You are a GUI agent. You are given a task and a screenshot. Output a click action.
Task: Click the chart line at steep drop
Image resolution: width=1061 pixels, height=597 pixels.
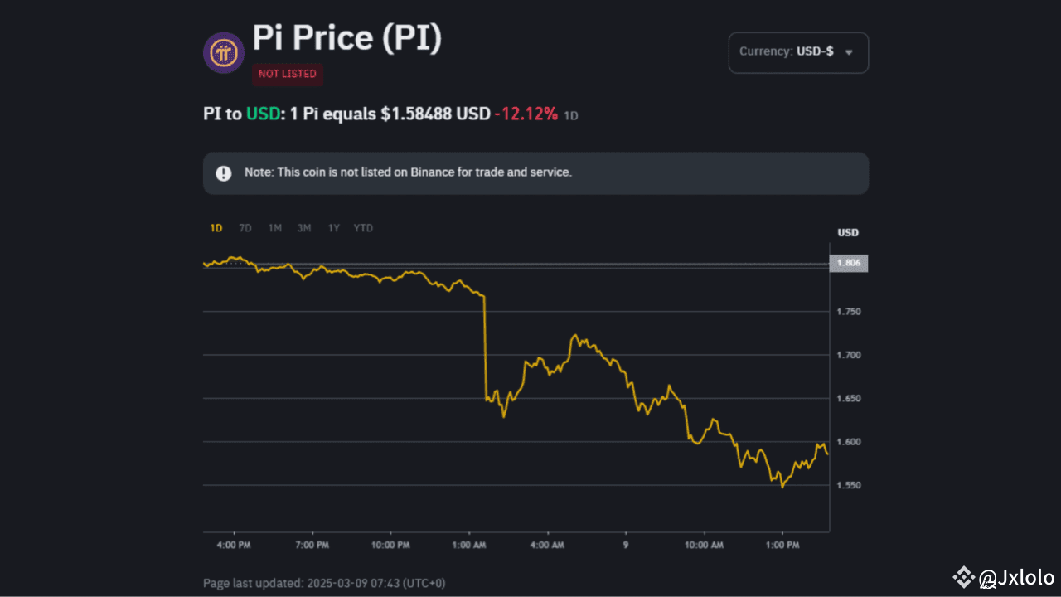[x=485, y=348]
